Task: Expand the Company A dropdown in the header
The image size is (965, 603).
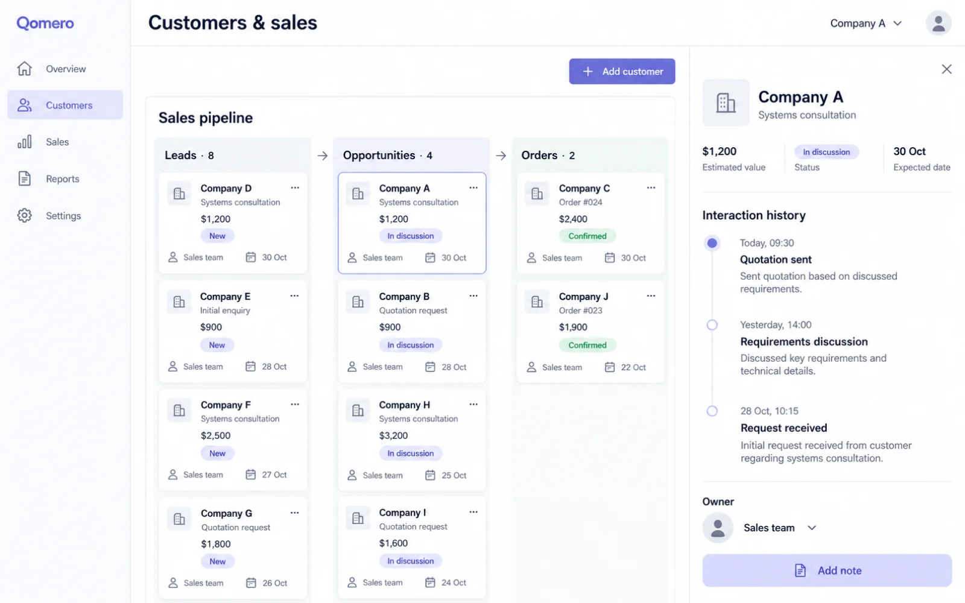Action: click(866, 23)
